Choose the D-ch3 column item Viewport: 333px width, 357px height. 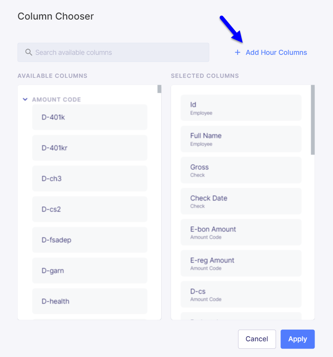(x=90, y=179)
